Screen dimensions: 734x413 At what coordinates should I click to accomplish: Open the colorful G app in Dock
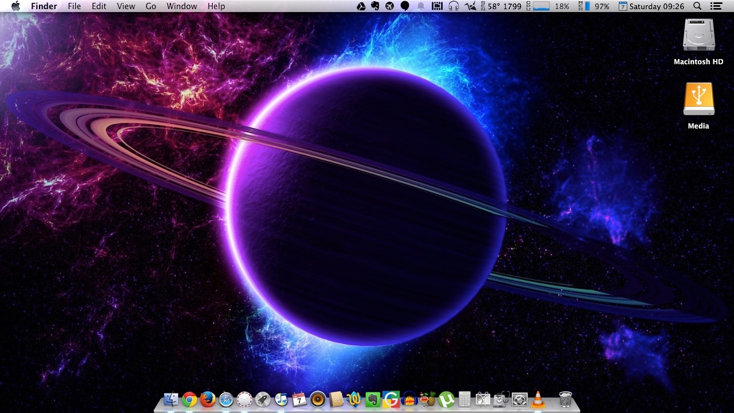391,399
